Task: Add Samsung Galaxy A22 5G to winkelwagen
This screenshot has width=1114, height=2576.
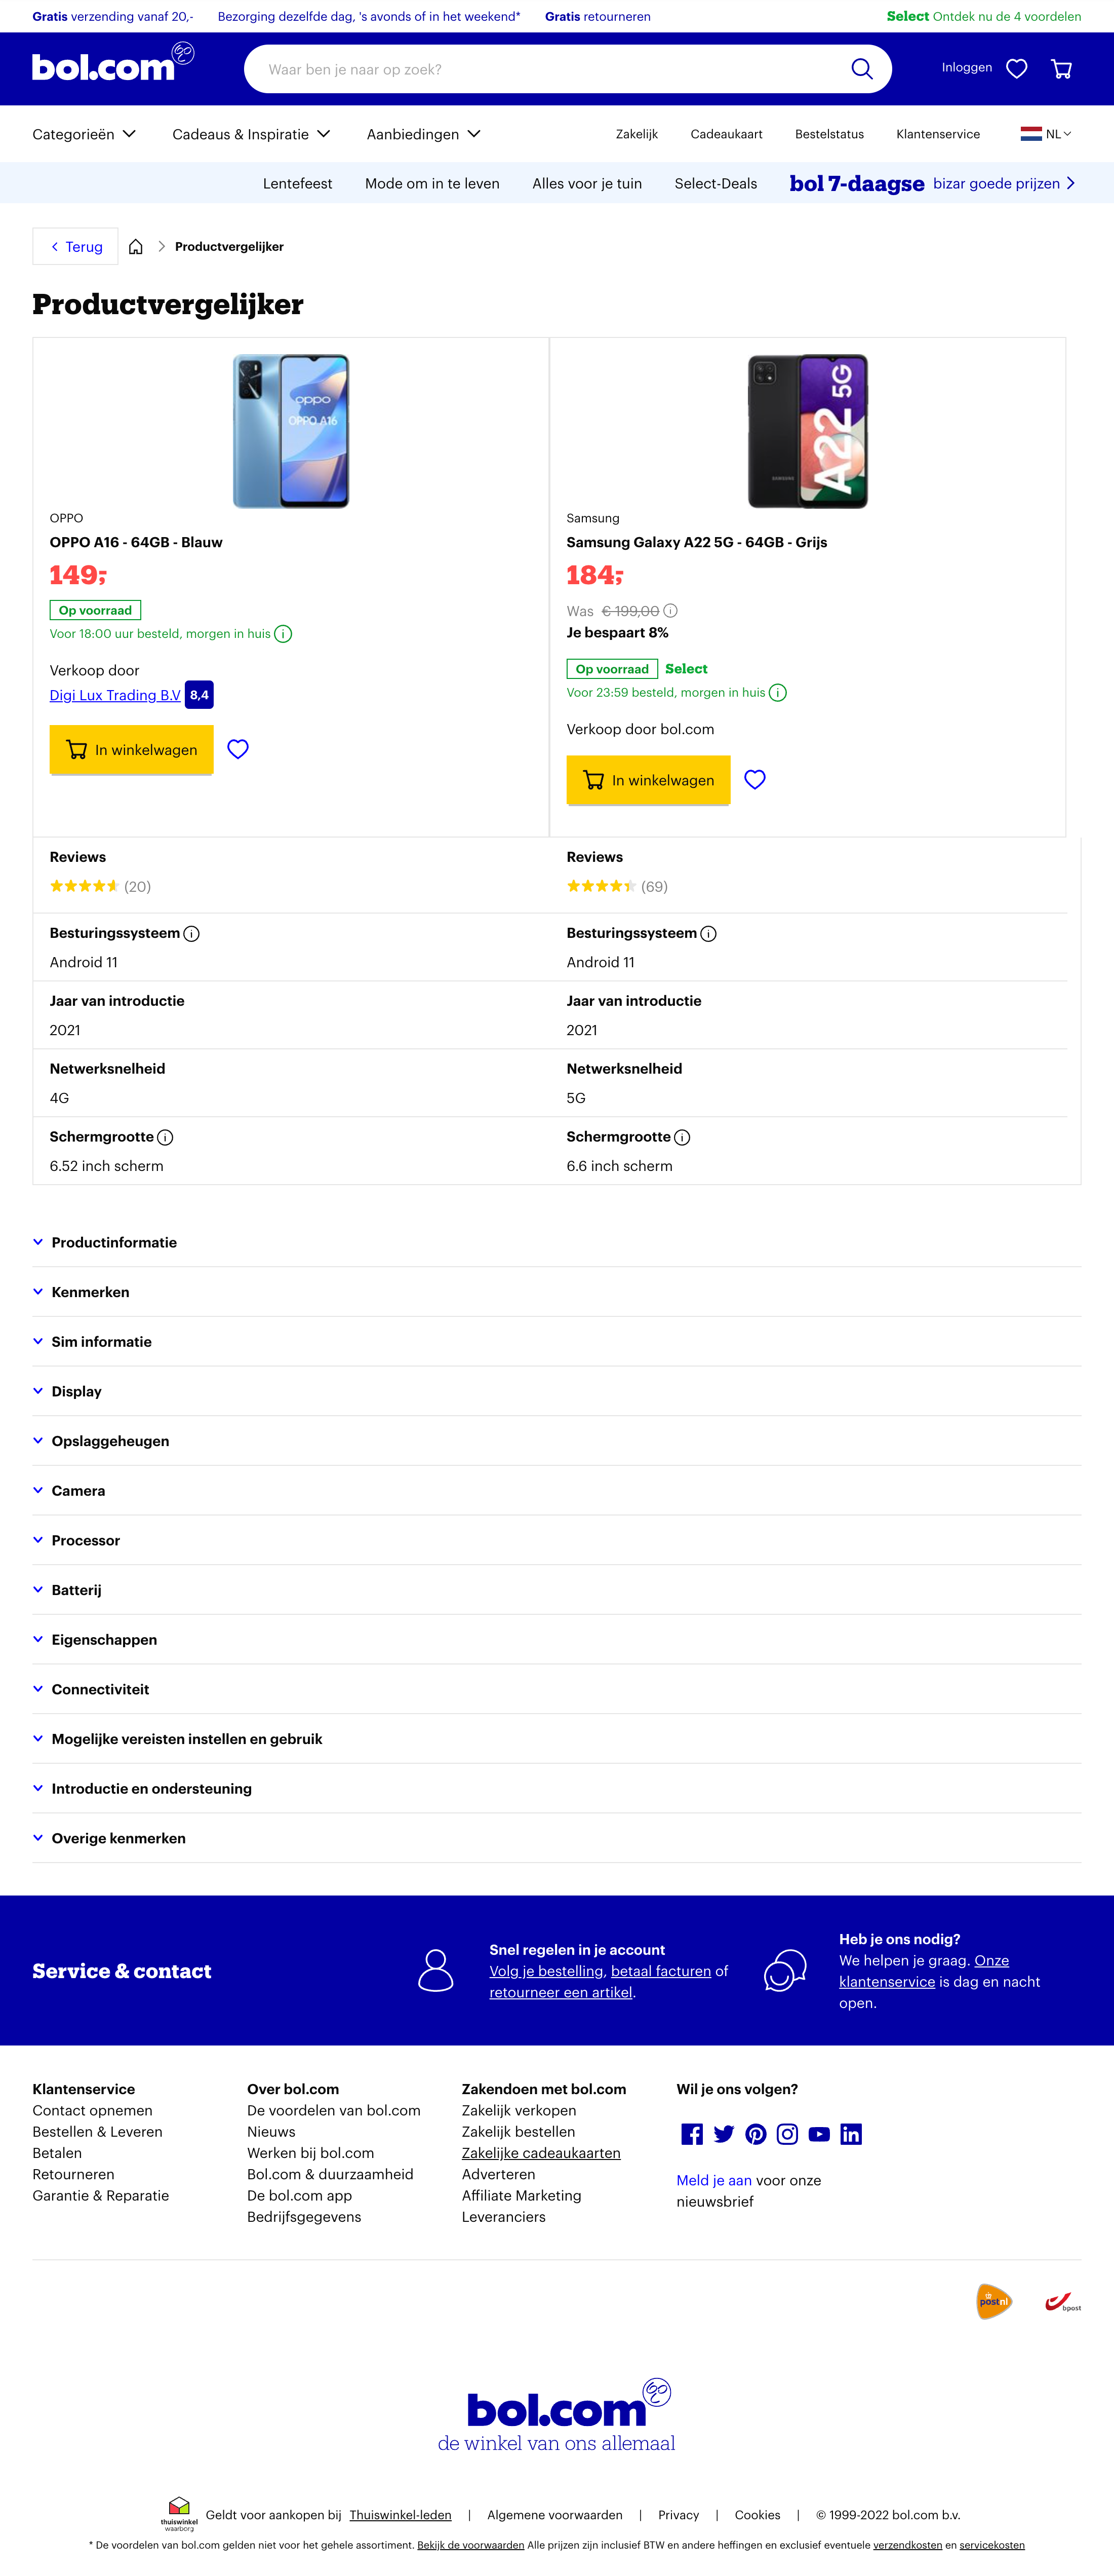Action: [x=649, y=780]
